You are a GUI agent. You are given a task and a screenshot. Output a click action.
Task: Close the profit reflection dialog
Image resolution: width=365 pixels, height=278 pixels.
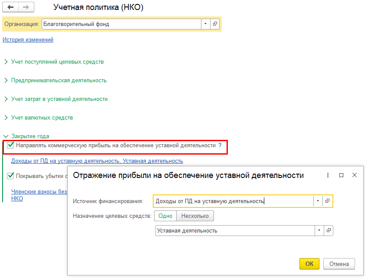pos(355,175)
